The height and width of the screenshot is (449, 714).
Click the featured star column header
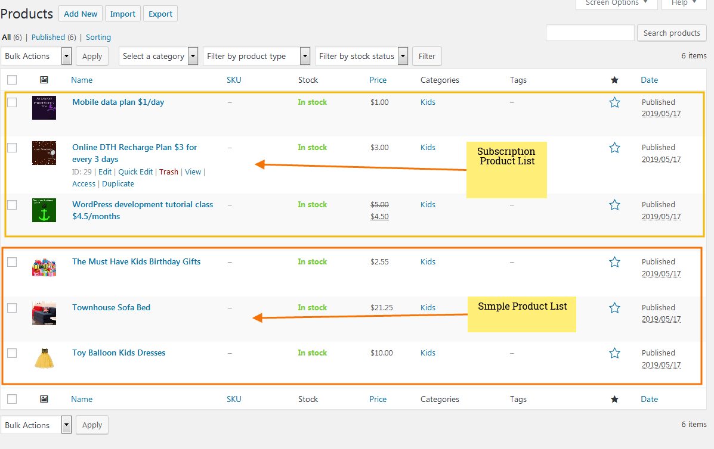[x=614, y=80]
